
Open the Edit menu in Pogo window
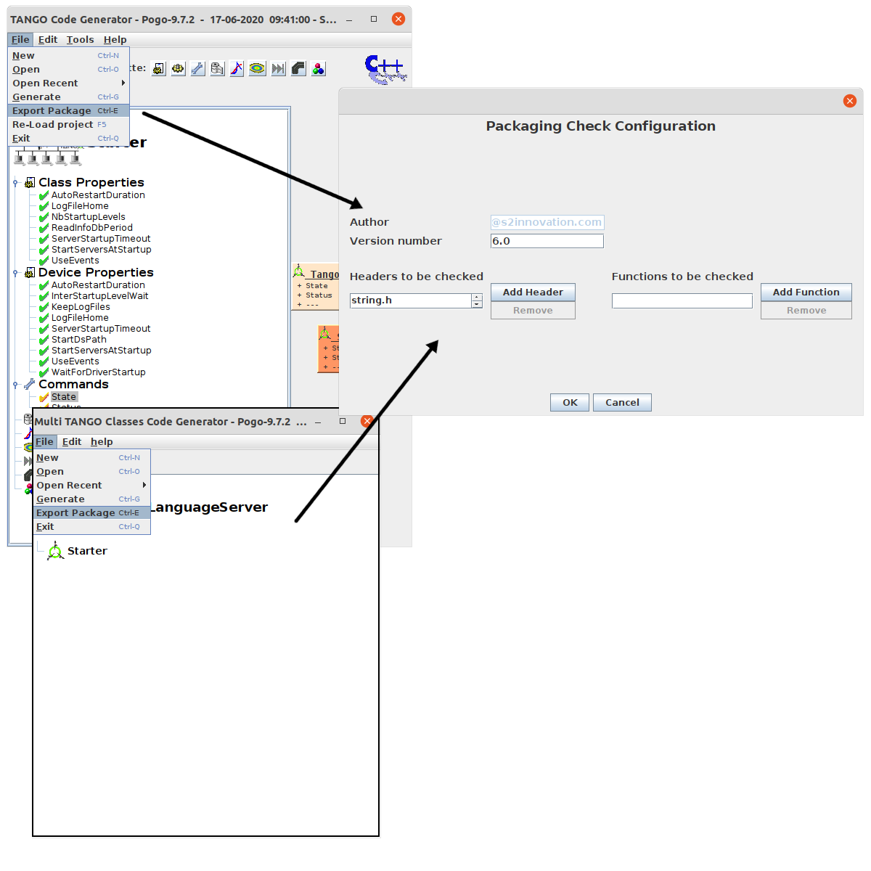click(48, 39)
